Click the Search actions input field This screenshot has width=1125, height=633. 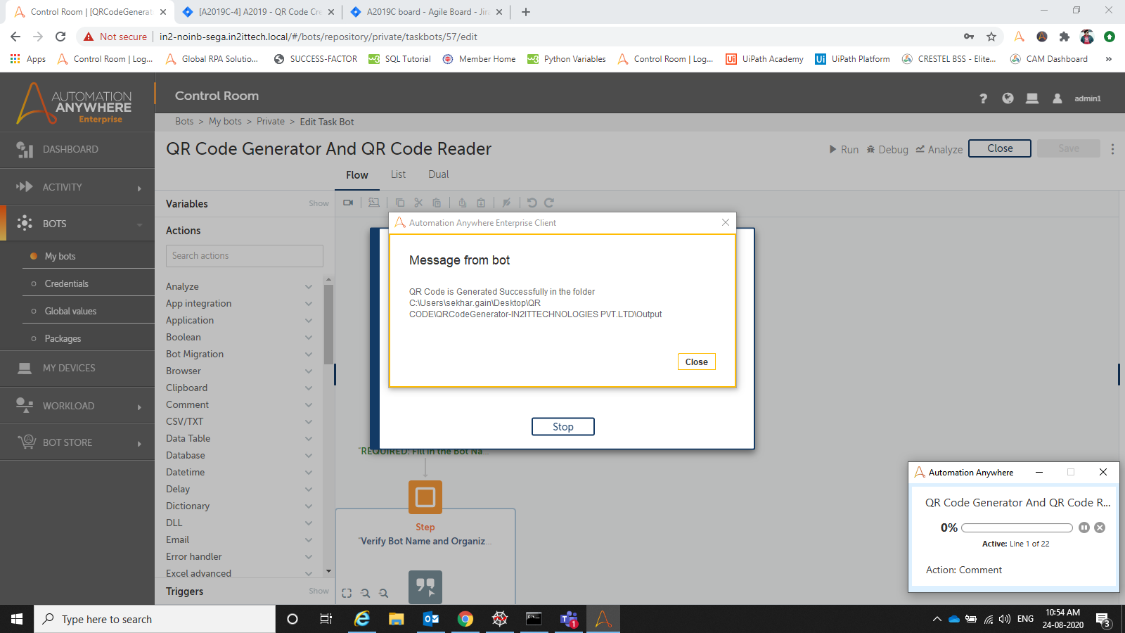coord(244,256)
